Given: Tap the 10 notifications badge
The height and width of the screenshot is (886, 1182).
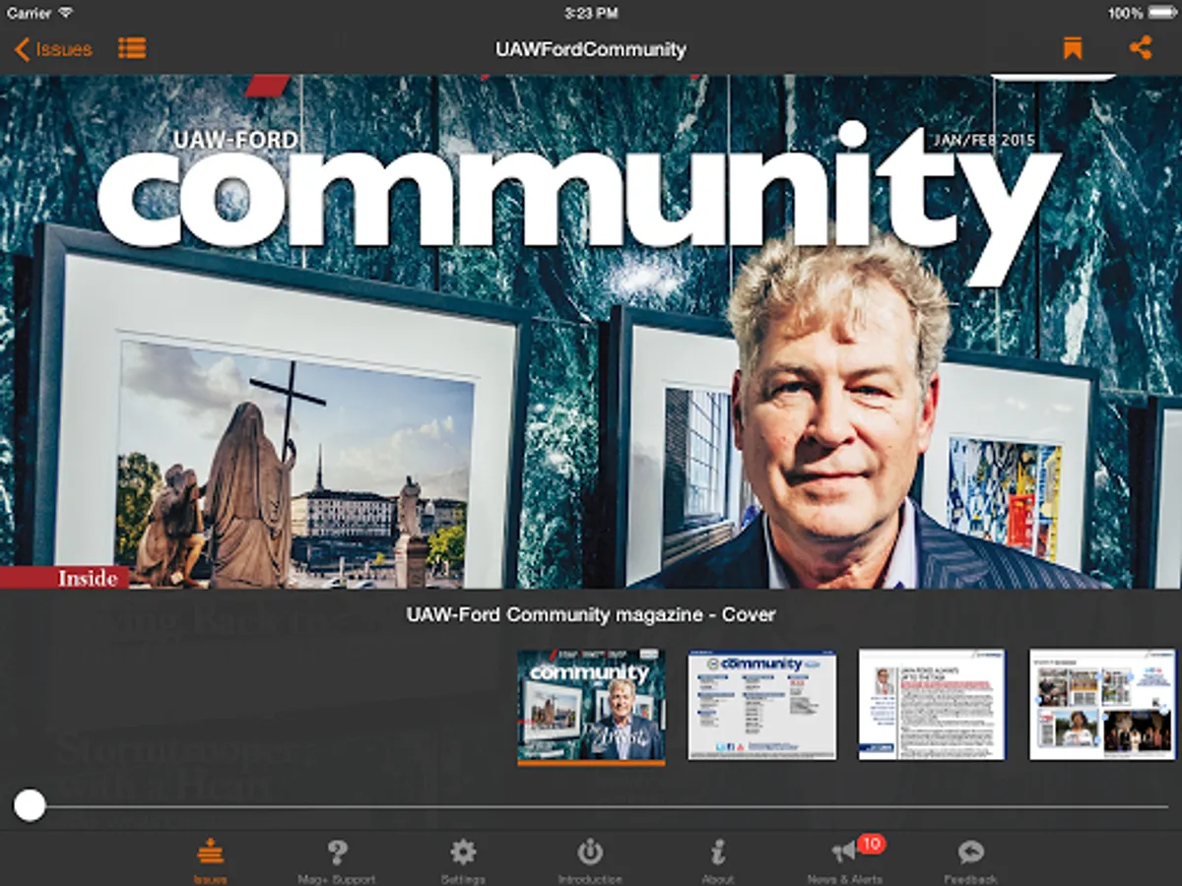Looking at the screenshot, I should pyautogui.click(x=871, y=844).
